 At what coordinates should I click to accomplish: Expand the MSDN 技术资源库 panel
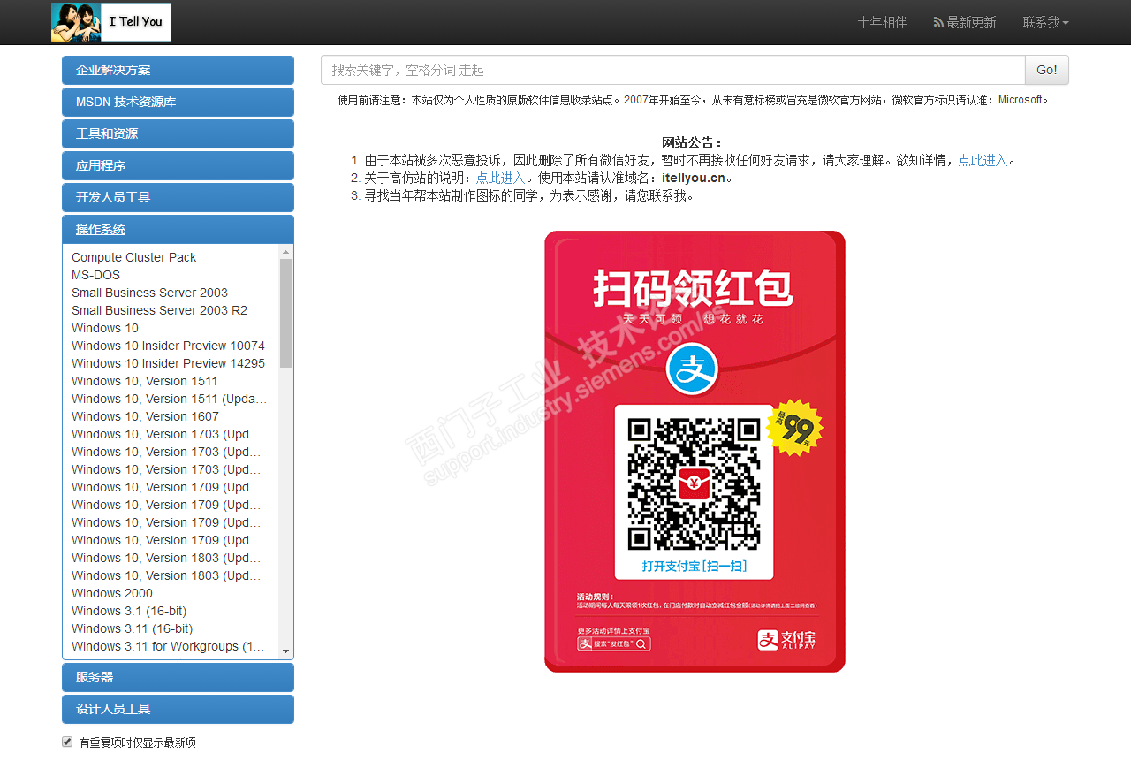[178, 102]
